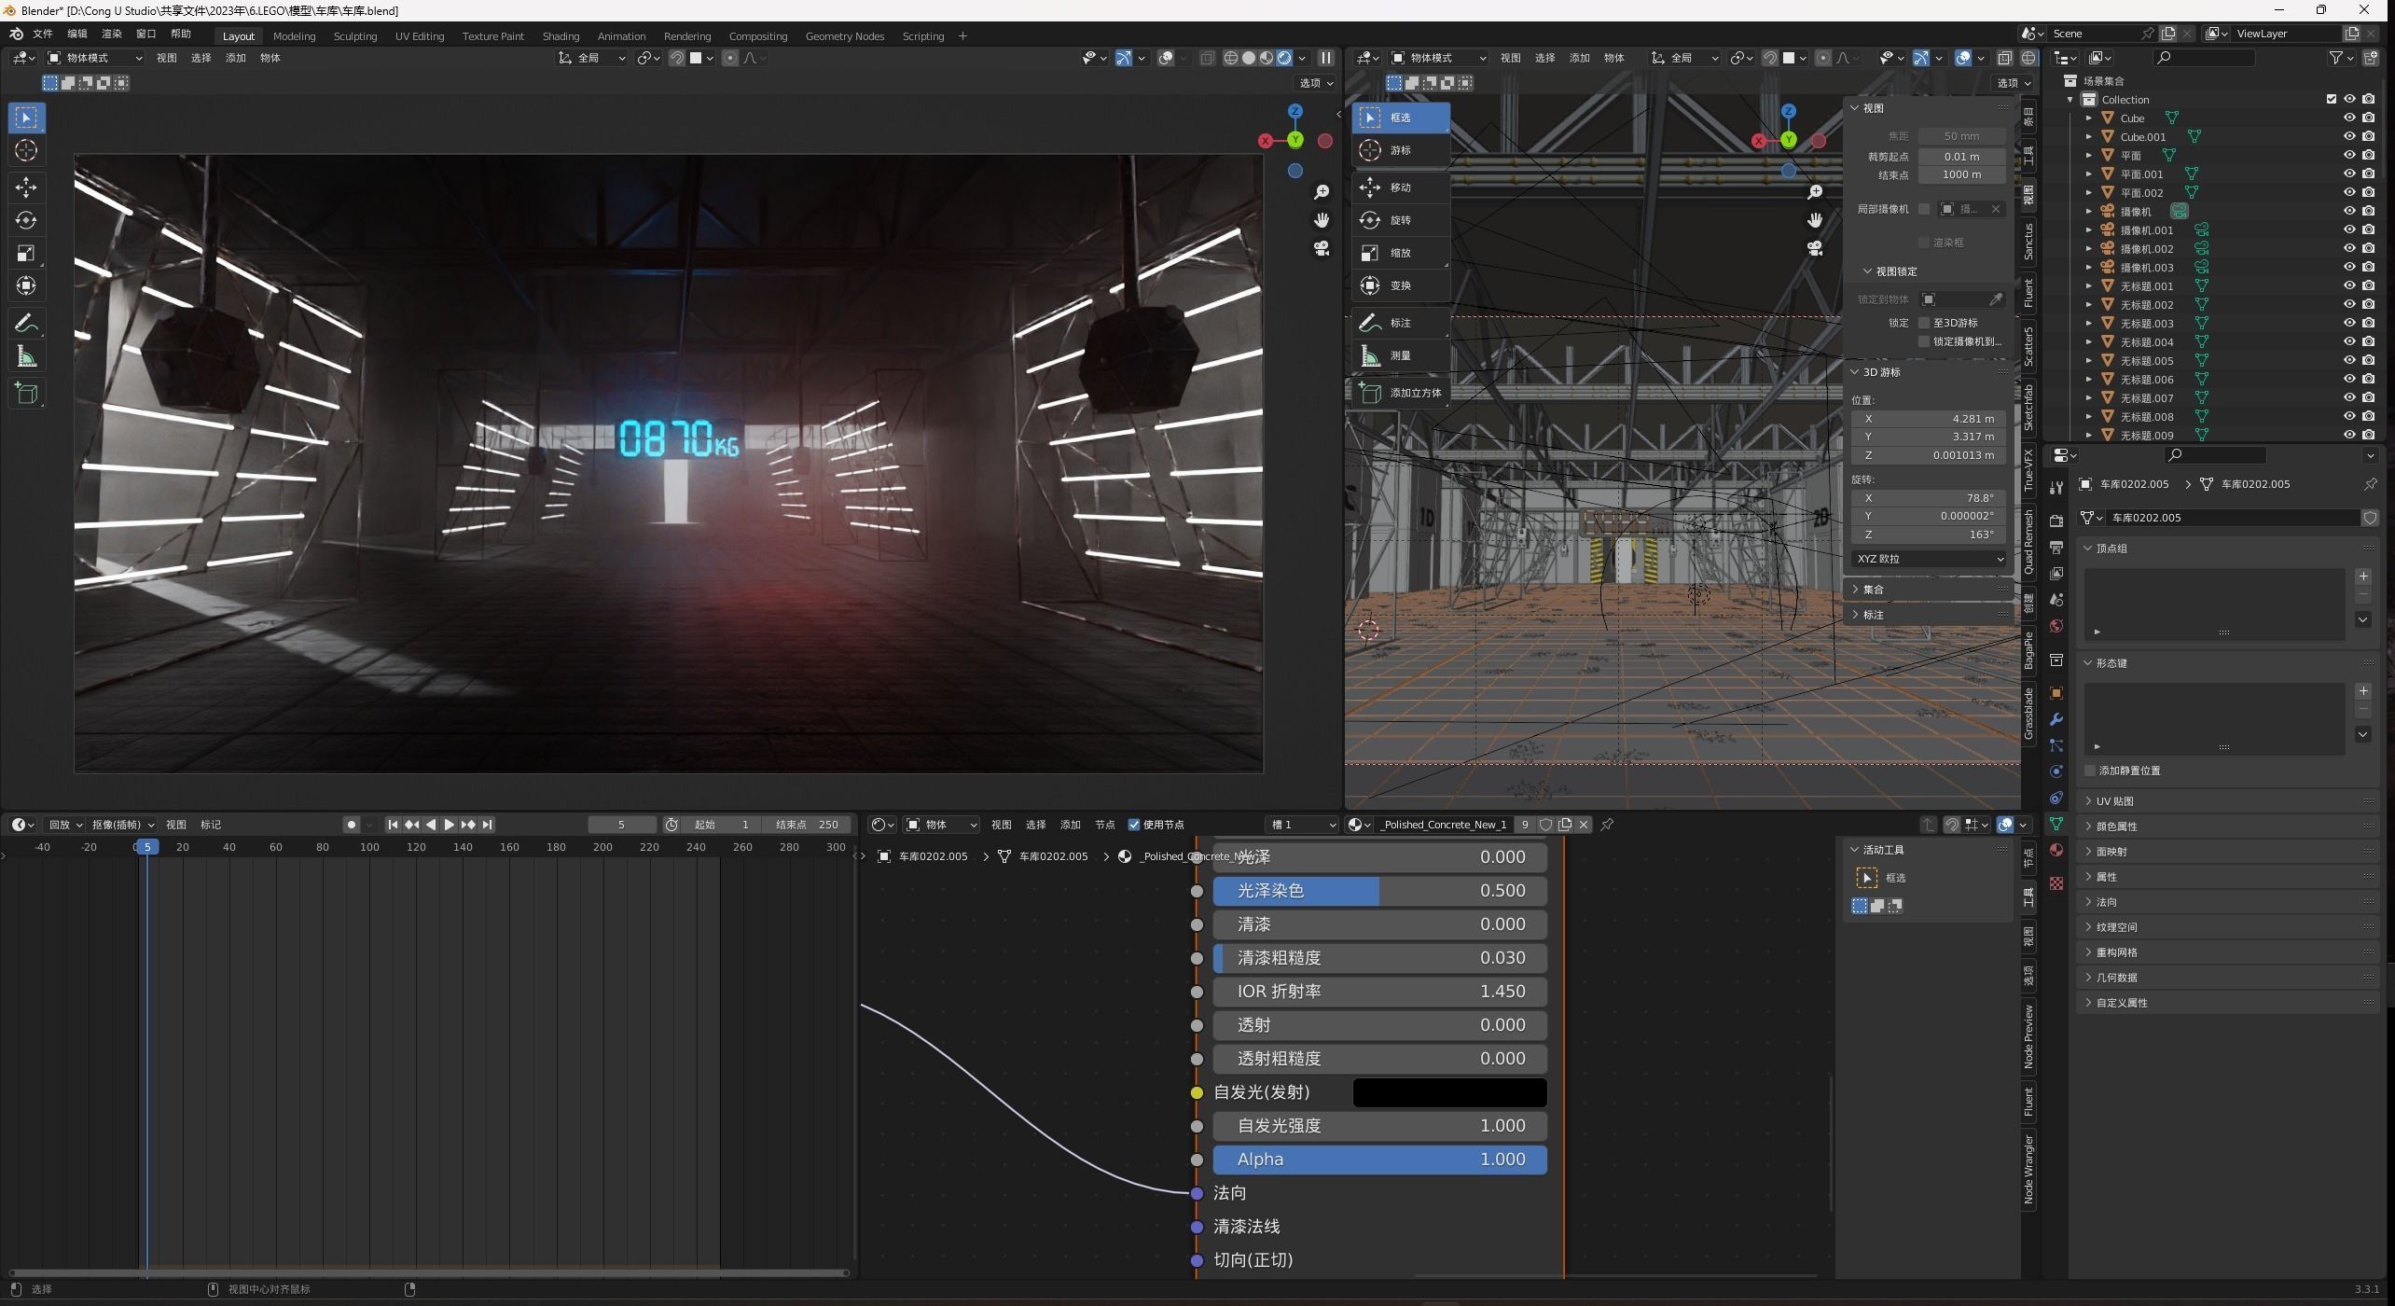Toggle Collection exclude checkbox in outliner

coord(2331,99)
